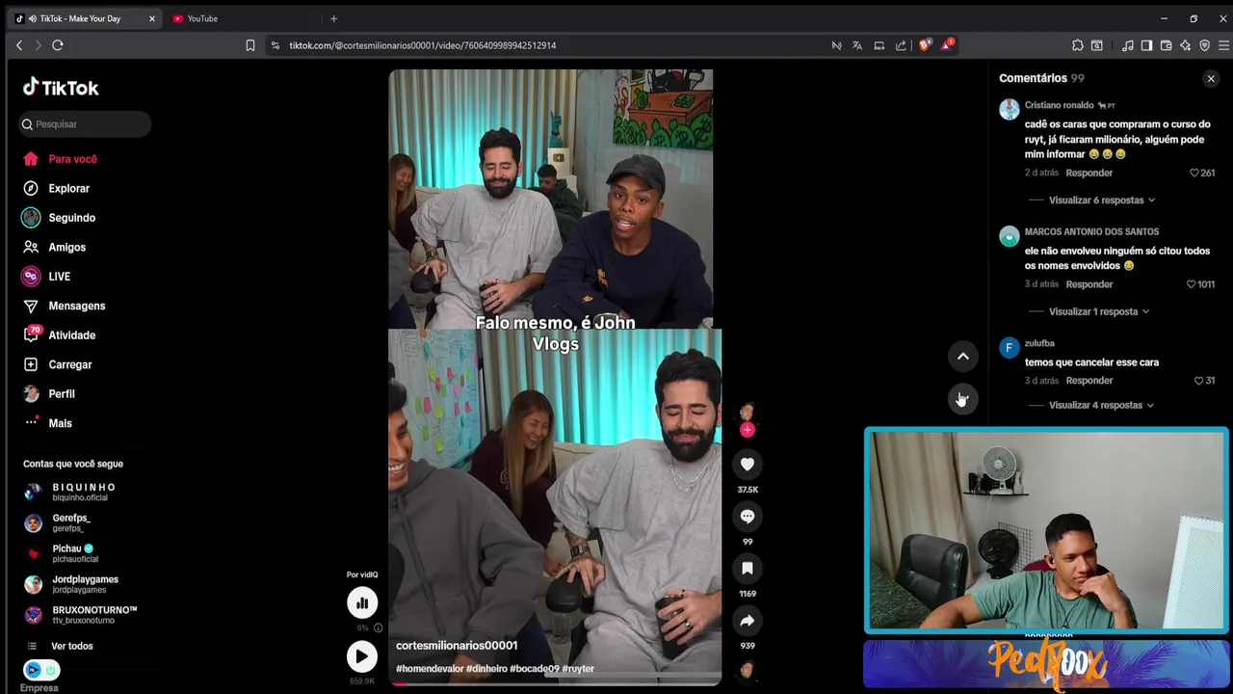Image resolution: width=1233 pixels, height=694 pixels.
Task: Open the #ruyter hashtag
Action: click(x=578, y=669)
